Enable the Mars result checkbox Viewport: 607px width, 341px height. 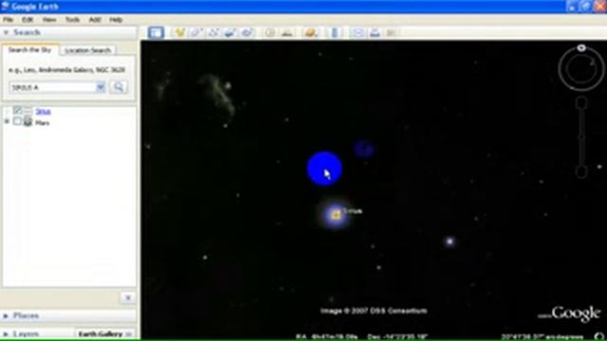pos(17,122)
